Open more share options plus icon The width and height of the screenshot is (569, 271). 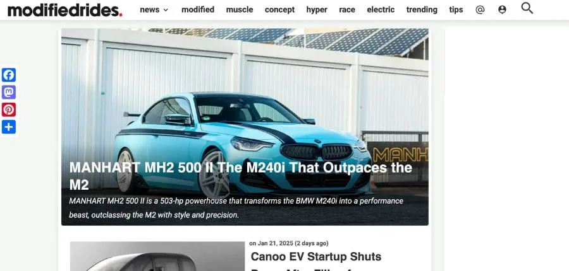pyautogui.click(x=9, y=127)
